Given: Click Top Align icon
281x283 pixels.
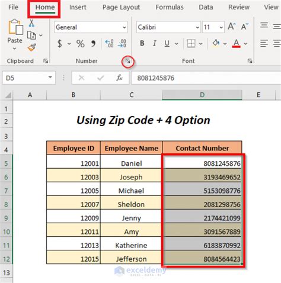Looking at the screenshot, I should coord(264,25).
